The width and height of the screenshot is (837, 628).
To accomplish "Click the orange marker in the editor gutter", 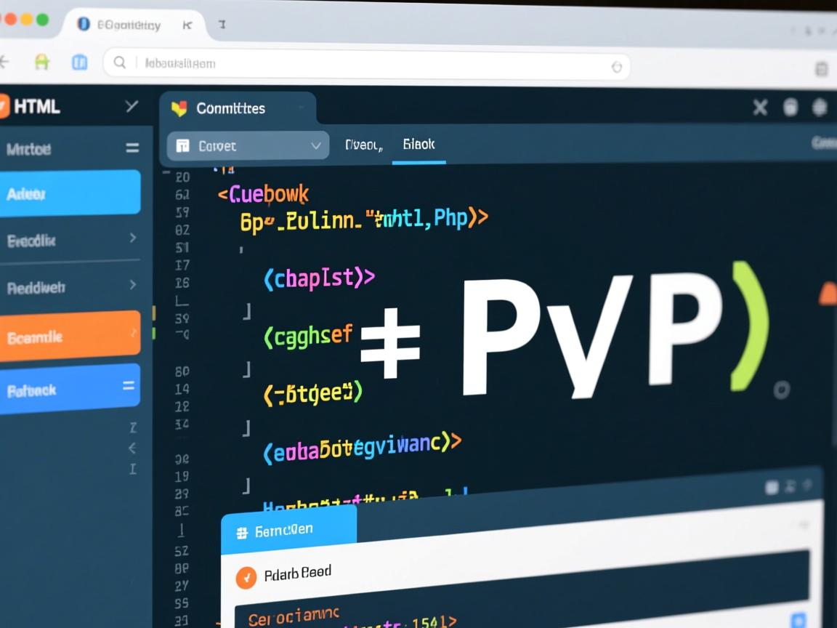I will [x=153, y=313].
